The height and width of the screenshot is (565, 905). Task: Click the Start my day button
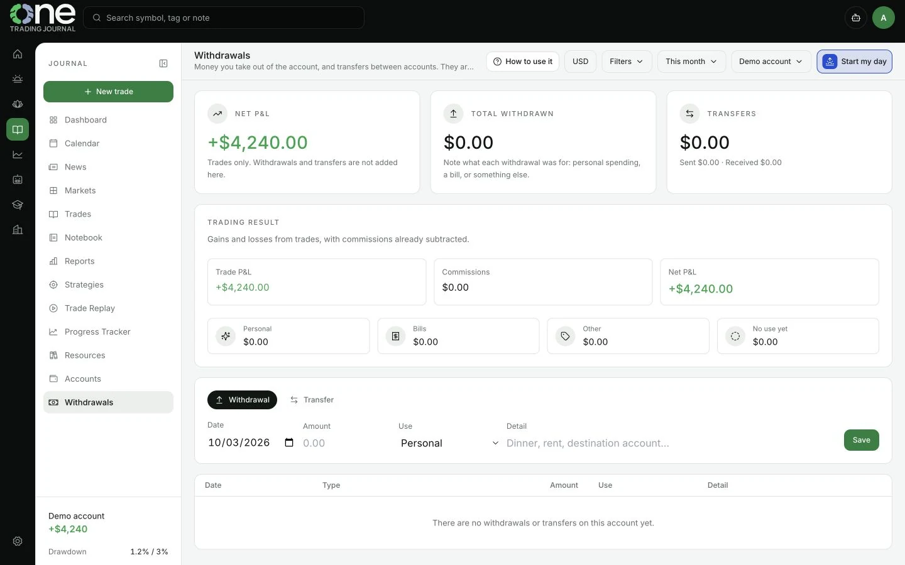point(855,62)
